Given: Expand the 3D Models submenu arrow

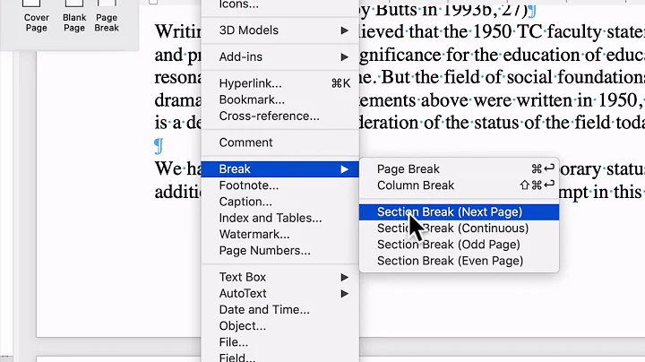Looking at the screenshot, I should point(344,30).
